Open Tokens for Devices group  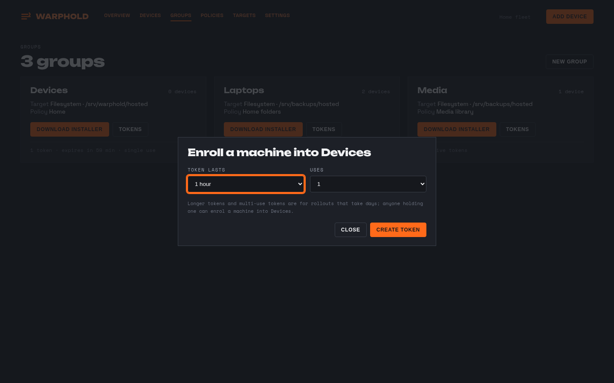[x=130, y=129]
